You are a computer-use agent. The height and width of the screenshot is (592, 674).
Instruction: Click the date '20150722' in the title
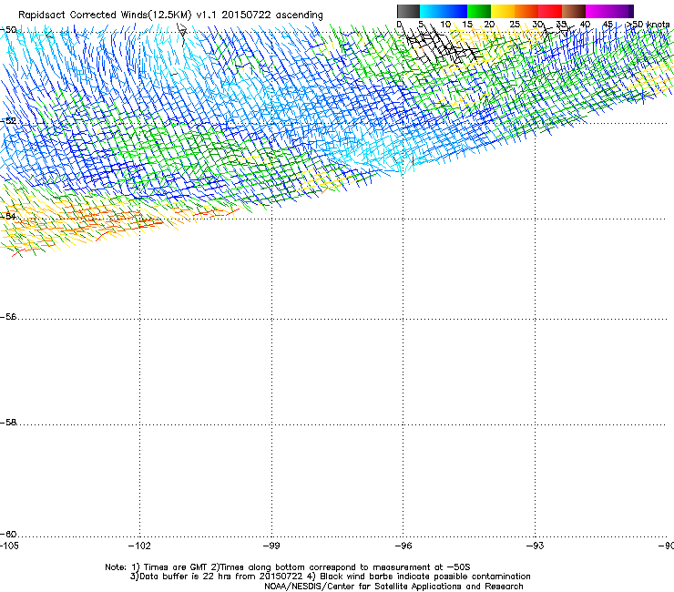pos(246,15)
